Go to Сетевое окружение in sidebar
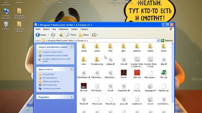Viewport: 202px width, 113px height. [x=51, y=89]
